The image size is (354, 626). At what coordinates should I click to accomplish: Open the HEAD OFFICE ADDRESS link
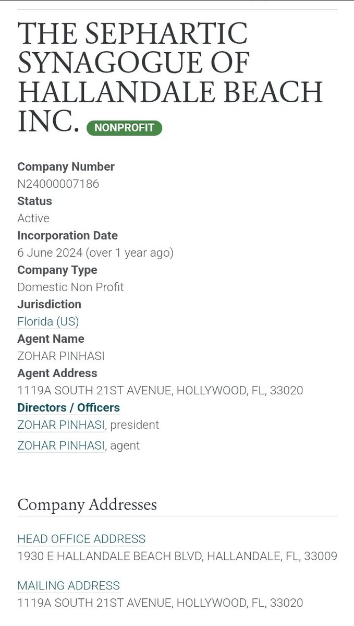(x=81, y=539)
